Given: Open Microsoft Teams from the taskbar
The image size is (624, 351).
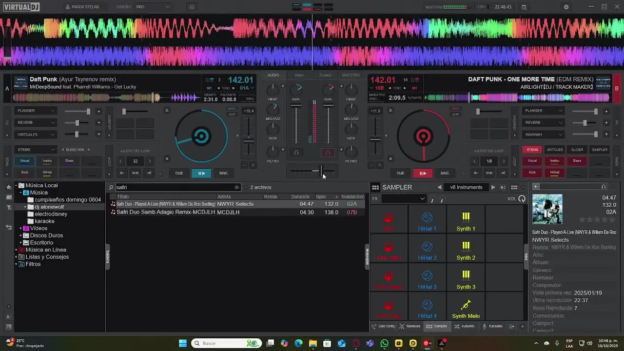Looking at the screenshot, I should [370, 343].
